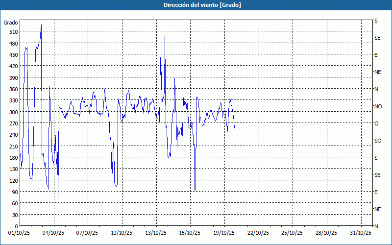The width and height of the screenshot is (392, 245).
Task: Click the 'Grado' unit label
Action: pos(11,23)
